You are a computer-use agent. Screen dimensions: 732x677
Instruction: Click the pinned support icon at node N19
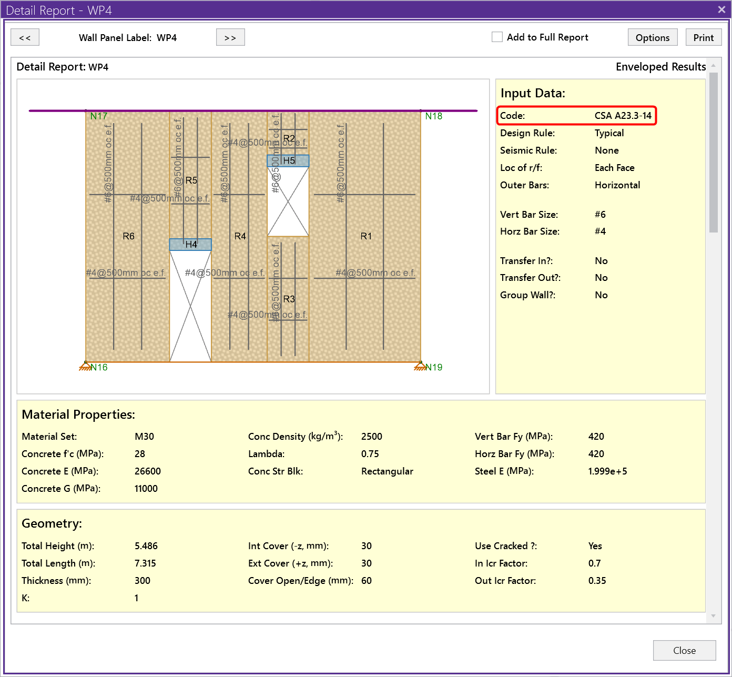coord(420,366)
